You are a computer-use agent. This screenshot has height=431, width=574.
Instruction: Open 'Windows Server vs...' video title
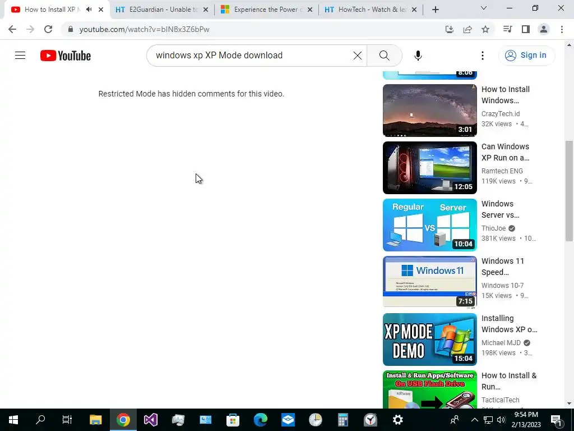500,209
